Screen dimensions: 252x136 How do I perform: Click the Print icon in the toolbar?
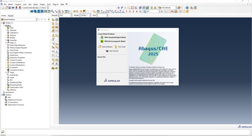pyautogui.click(x=13, y=8)
